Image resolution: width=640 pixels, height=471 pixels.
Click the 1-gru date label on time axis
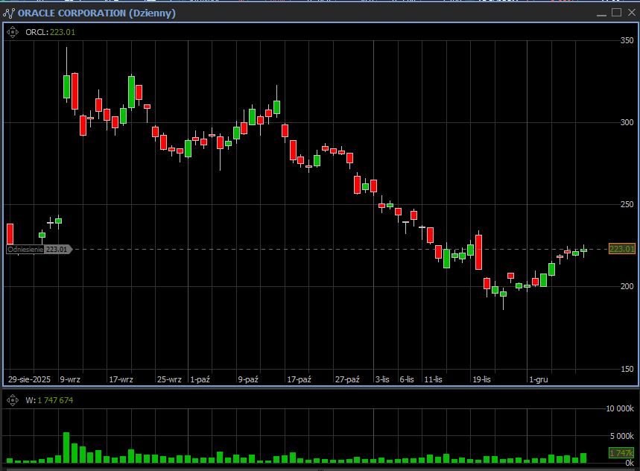tap(538, 379)
